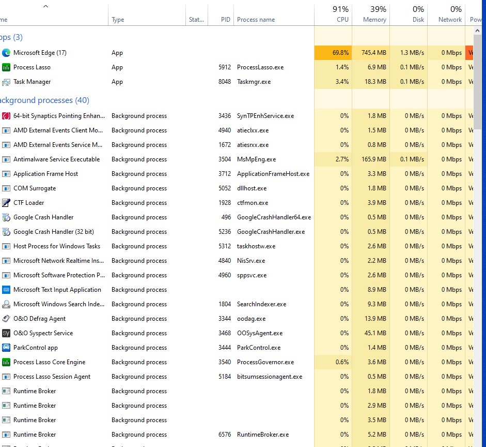Toggle name sort order with arrow
Image resolution: width=486 pixels, height=447 pixels.
45,6
